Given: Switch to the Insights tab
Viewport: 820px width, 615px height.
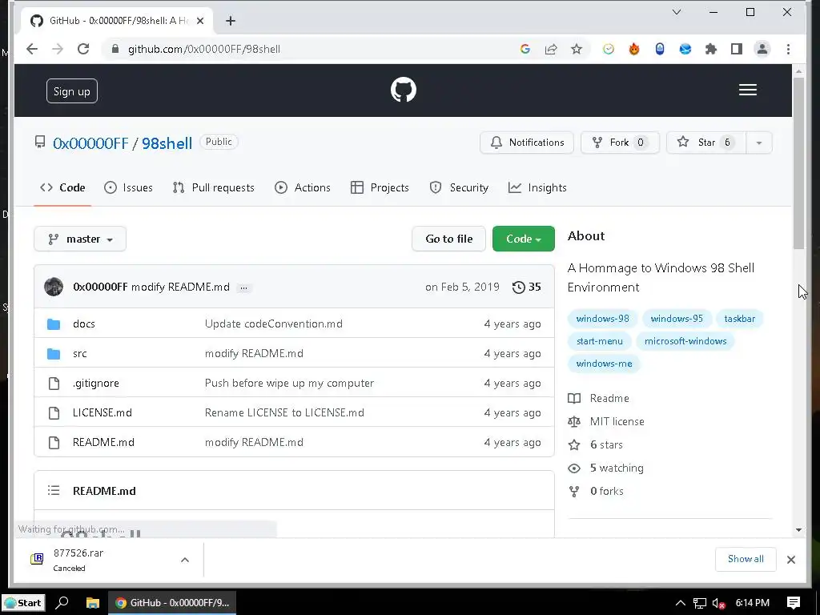Looking at the screenshot, I should 537,187.
